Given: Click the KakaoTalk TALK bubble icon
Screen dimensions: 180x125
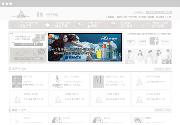Looking at the screenshot, I should [x=41, y=52].
